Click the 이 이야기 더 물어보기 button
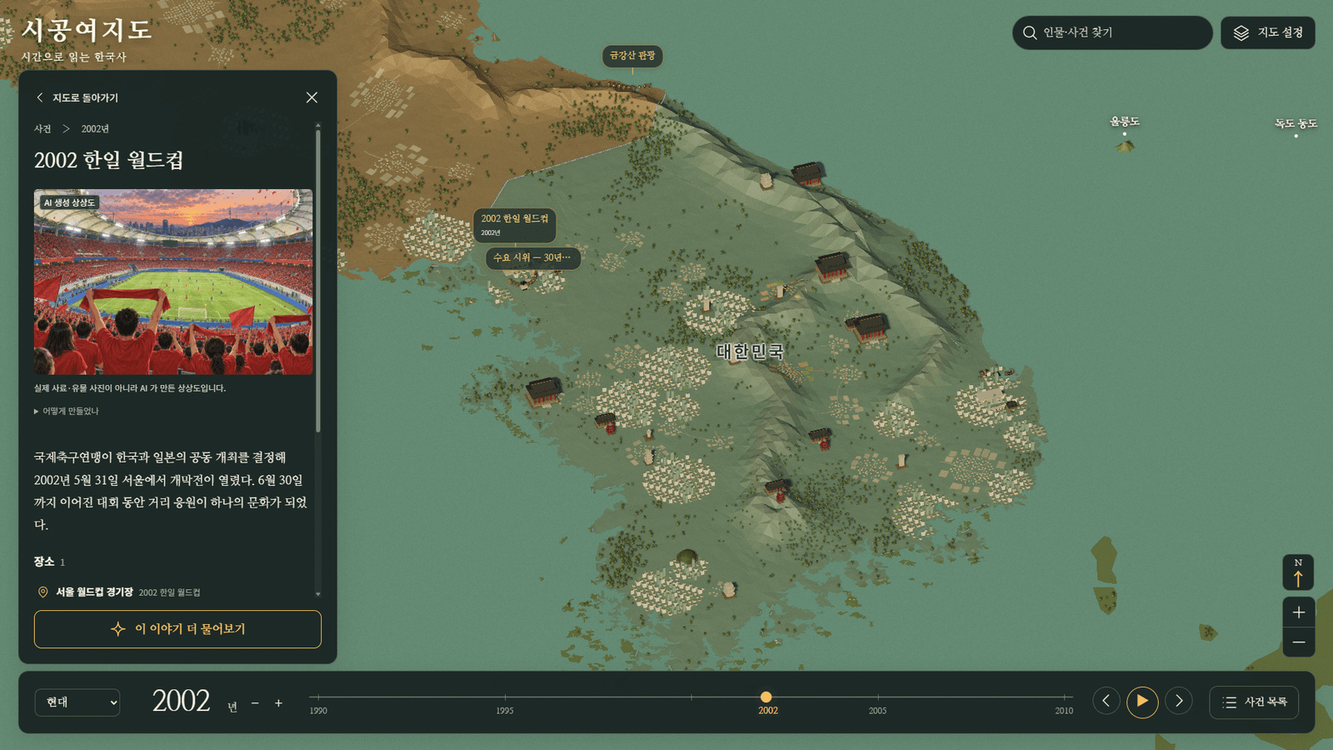1333x750 pixels. coord(177,629)
